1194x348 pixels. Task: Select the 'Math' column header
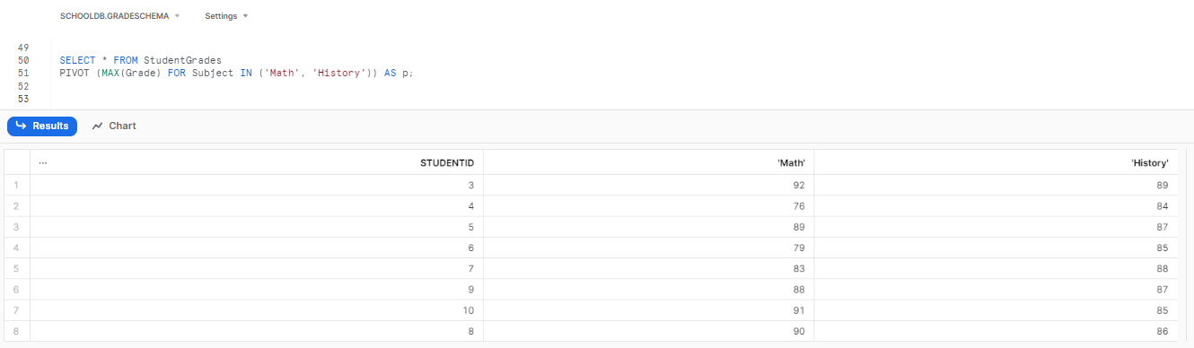pyautogui.click(x=791, y=163)
